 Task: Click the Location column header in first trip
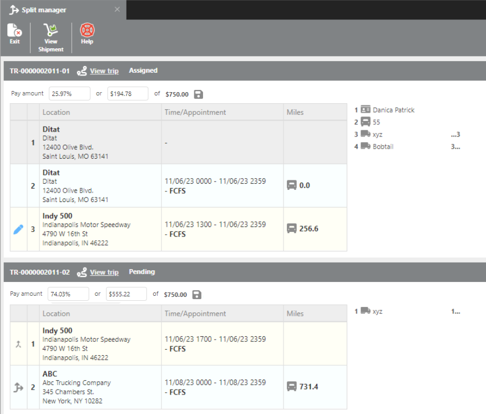[x=57, y=112]
